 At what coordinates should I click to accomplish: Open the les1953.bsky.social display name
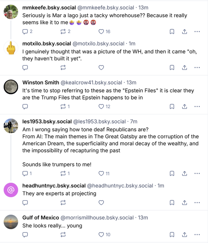click(47, 121)
